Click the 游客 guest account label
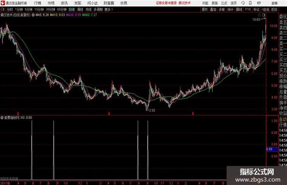Image resolution: width=287 pixels, height=185 pixels. [275, 3]
